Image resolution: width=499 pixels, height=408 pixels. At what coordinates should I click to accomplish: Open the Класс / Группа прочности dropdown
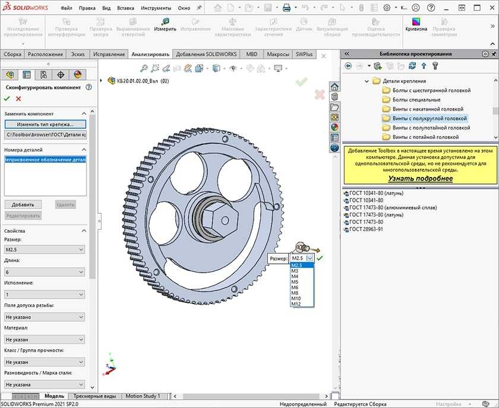(x=45, y=362)
